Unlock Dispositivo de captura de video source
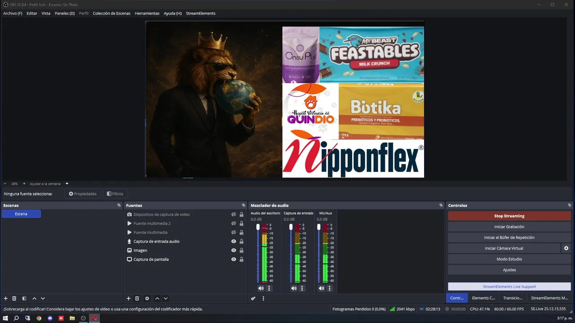 click(x=241, y=214)
